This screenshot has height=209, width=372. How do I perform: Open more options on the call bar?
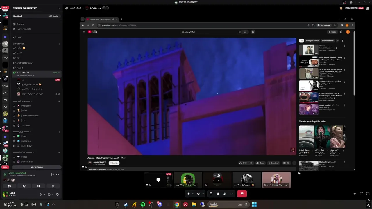(x=232, y=194)
